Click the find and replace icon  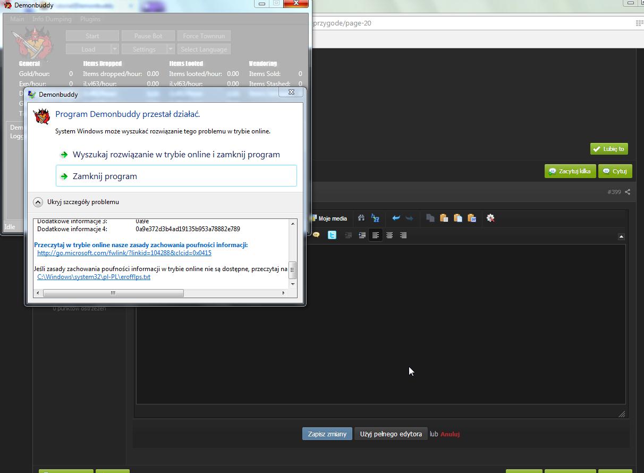point(375,218)
